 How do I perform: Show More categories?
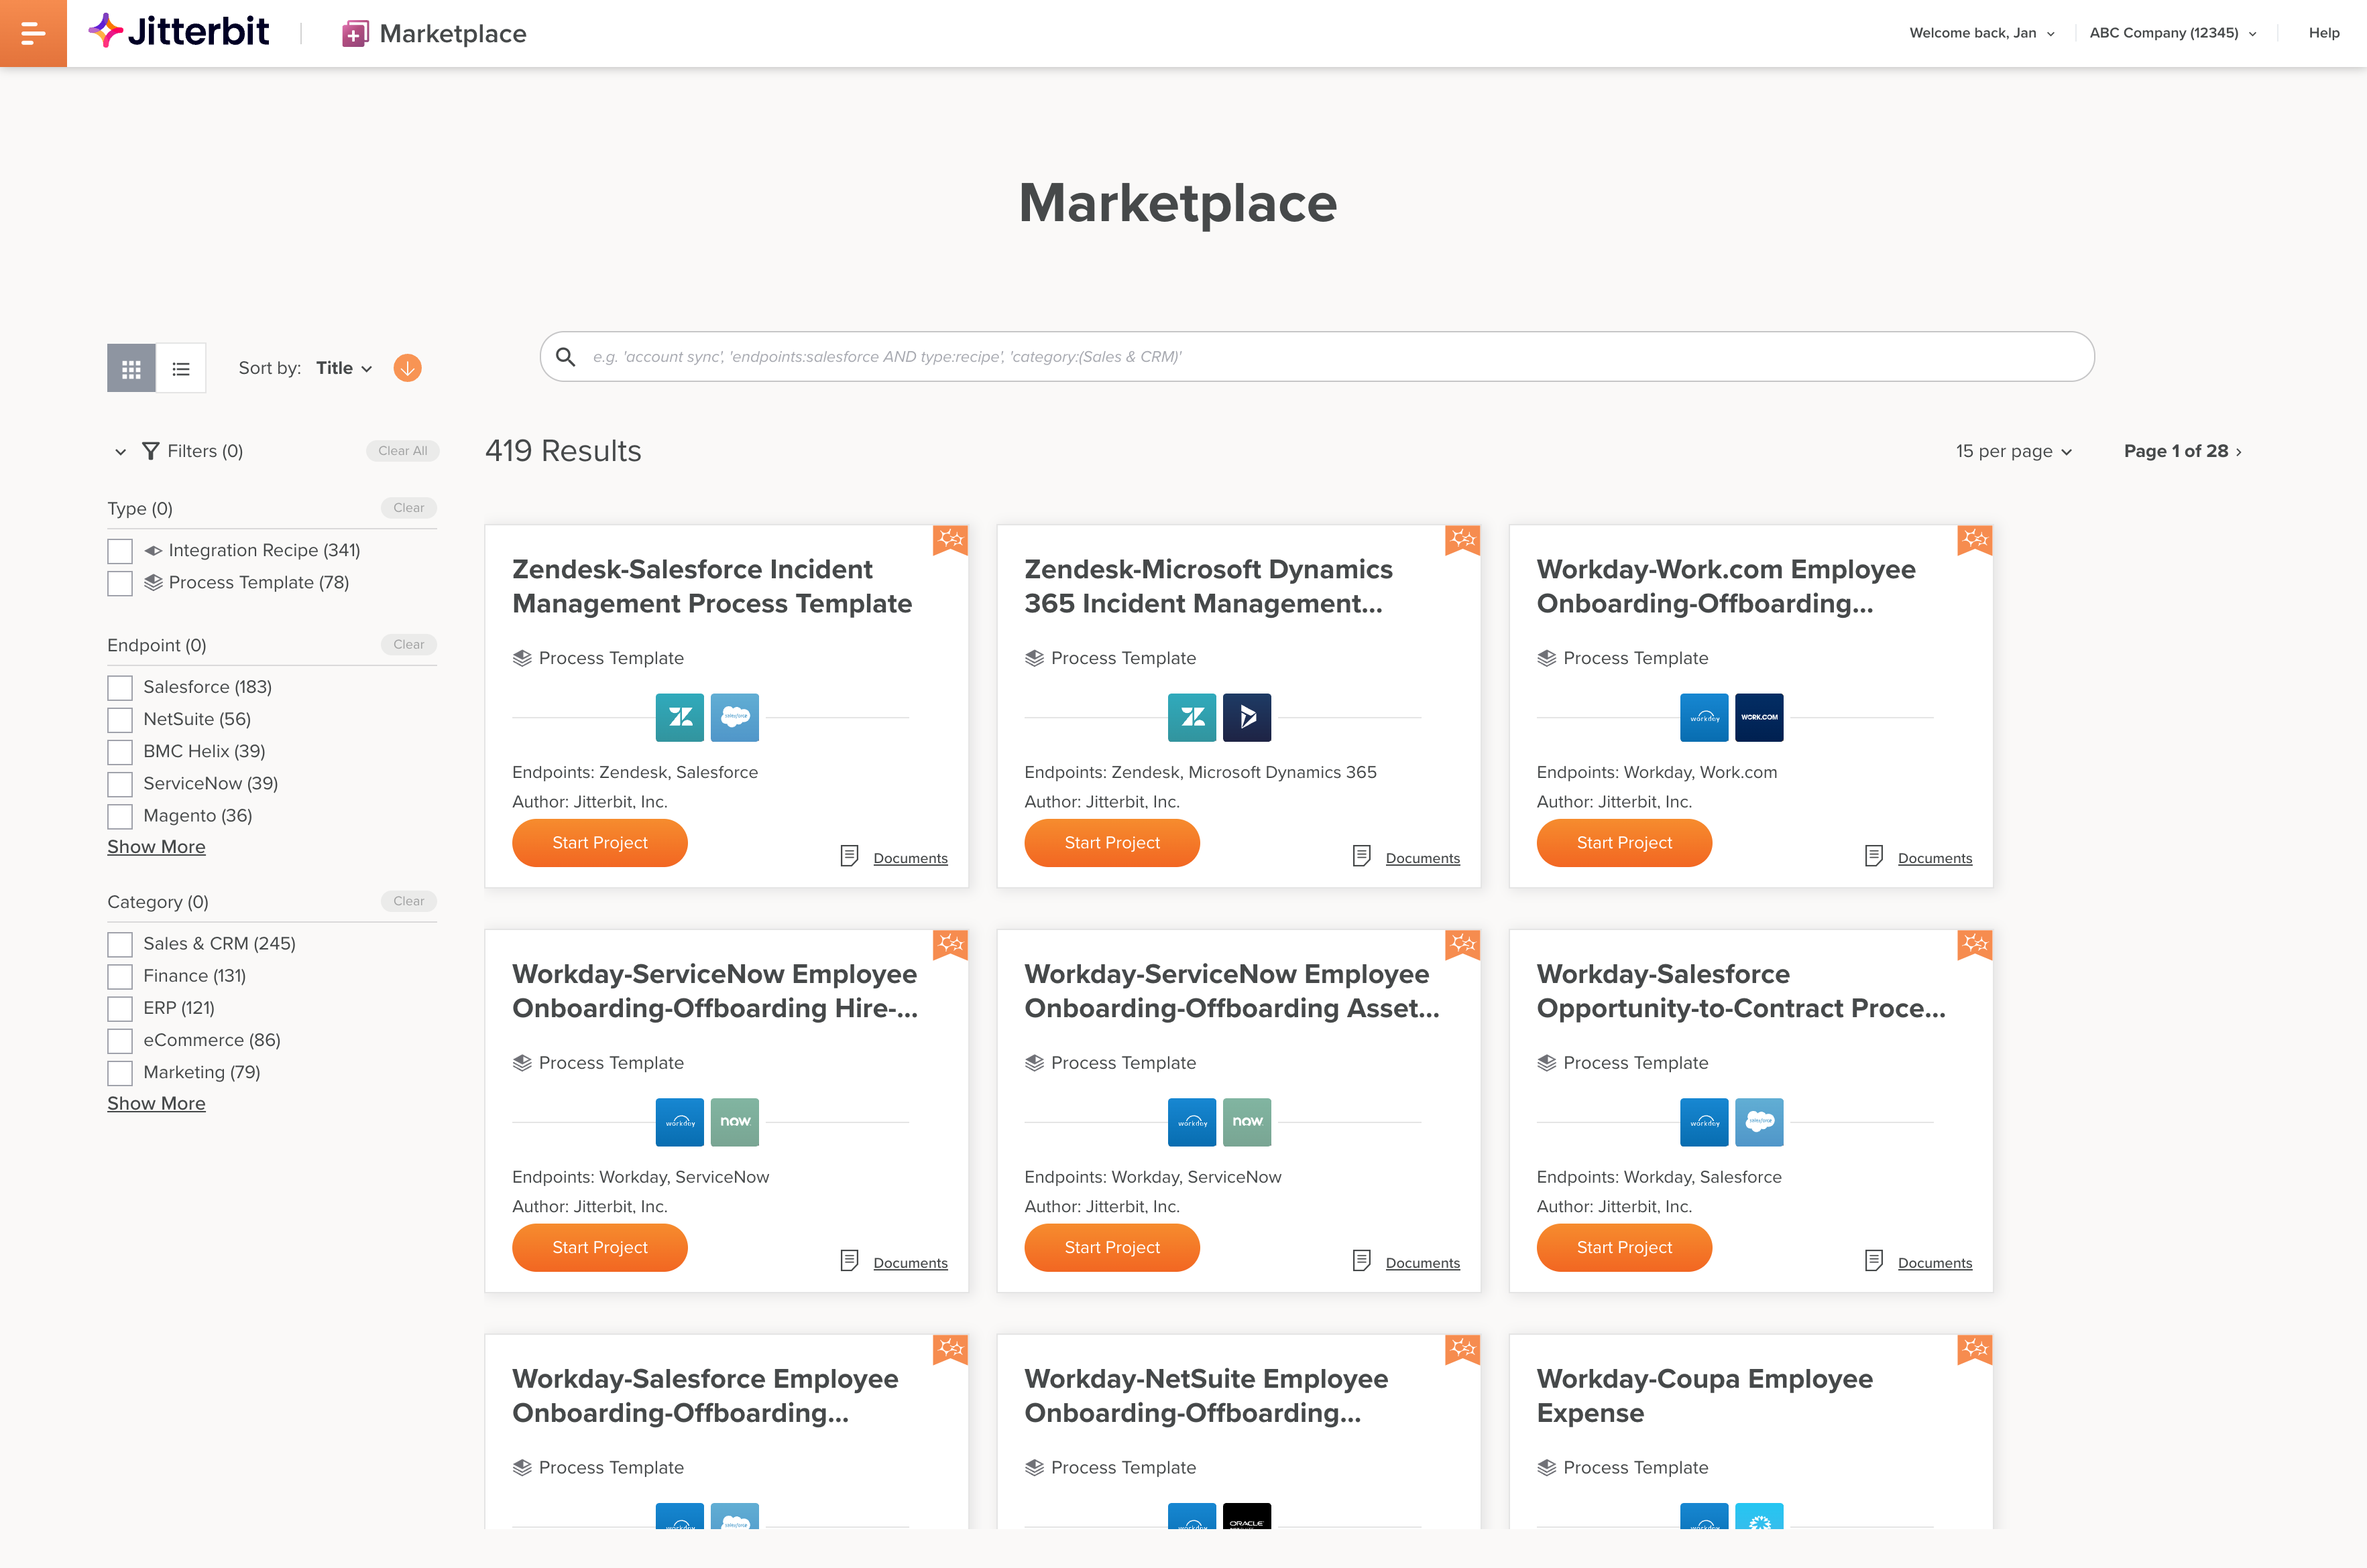156,1104
